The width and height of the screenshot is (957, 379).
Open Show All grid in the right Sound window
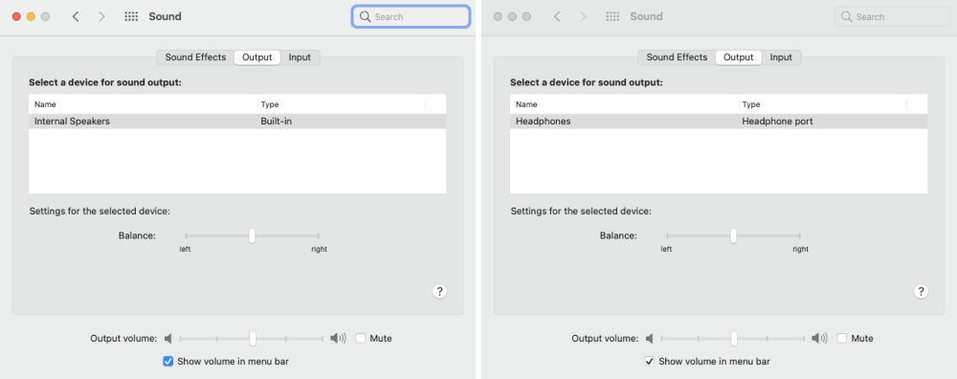pyautogui.click(x=612, y=16)
